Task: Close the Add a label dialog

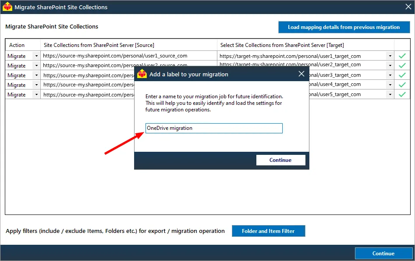Action: 301,74
